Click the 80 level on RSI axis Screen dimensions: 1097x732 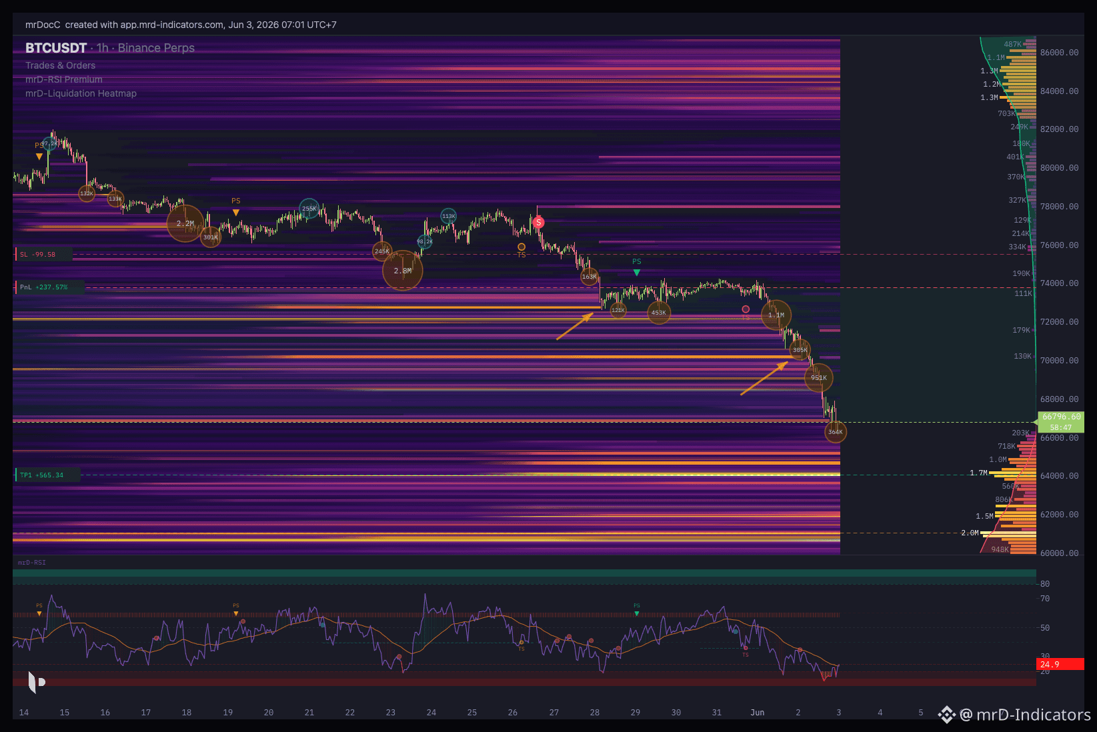tap(1045, 584)
